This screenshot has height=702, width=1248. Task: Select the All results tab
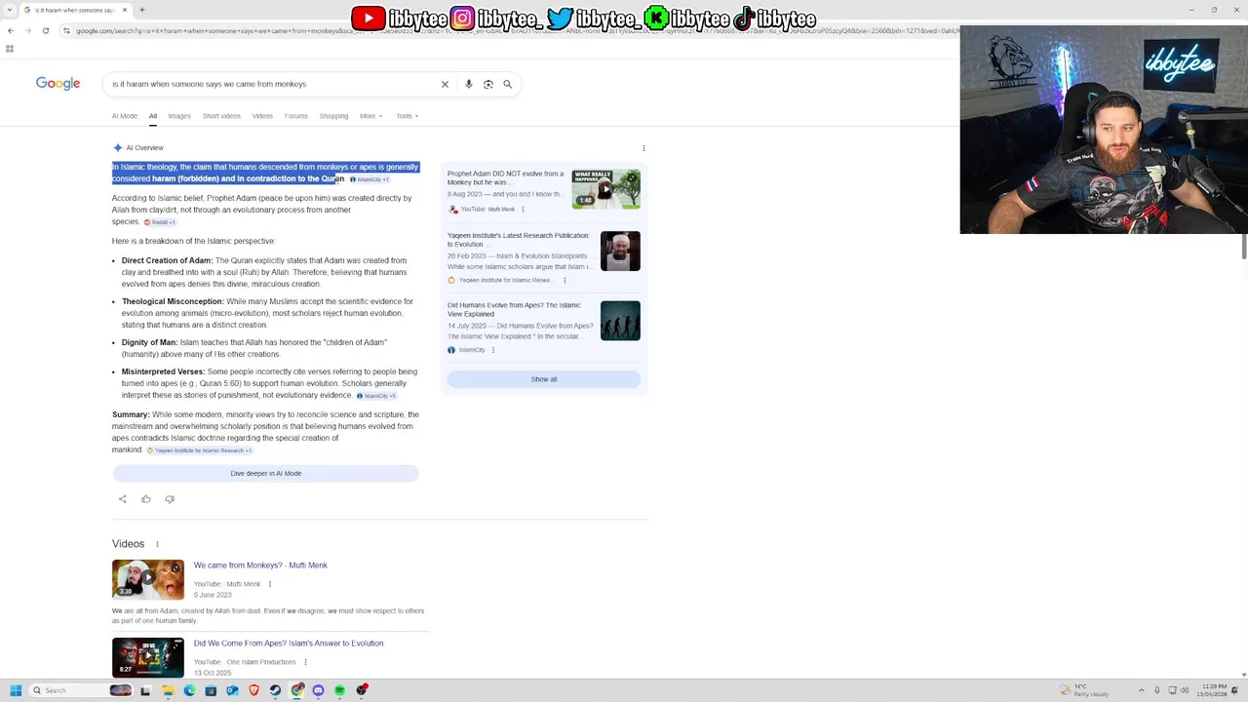[x=153, y=116]
